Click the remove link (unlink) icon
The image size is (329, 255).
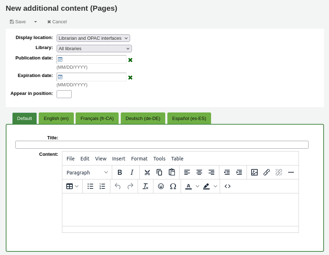[278, 172]
